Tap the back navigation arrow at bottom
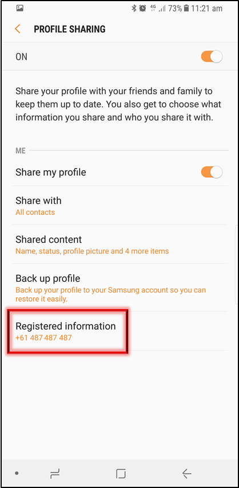The height and width of the screenshot is (488, 239). click(186, 474)
